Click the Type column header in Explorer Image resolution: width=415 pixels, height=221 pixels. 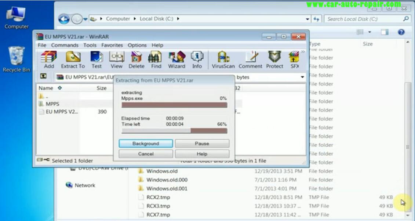pos(315,44)
